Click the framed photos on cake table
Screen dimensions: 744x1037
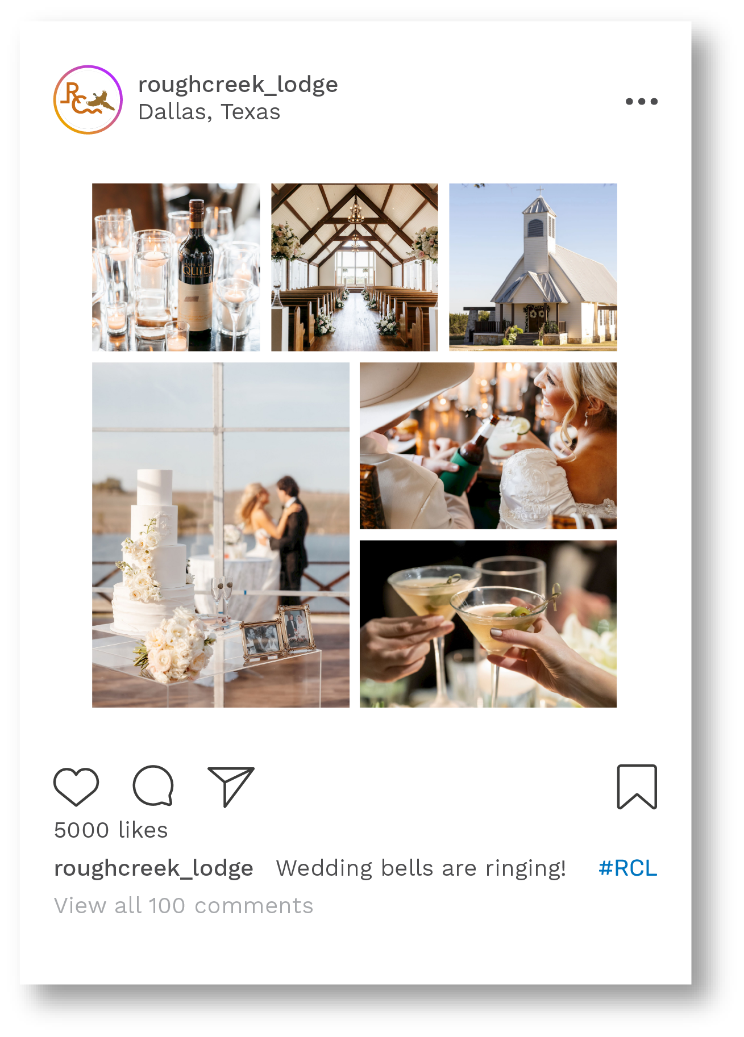click(279, 633)
